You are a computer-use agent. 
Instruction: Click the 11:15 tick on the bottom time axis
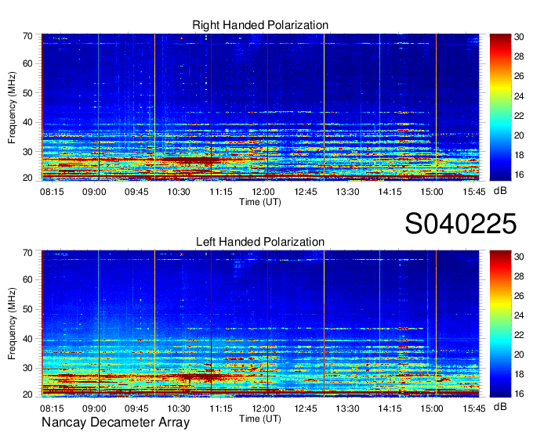click(221, 409)
